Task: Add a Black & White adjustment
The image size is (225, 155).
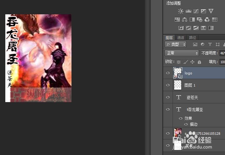Action: click(192, 20)
